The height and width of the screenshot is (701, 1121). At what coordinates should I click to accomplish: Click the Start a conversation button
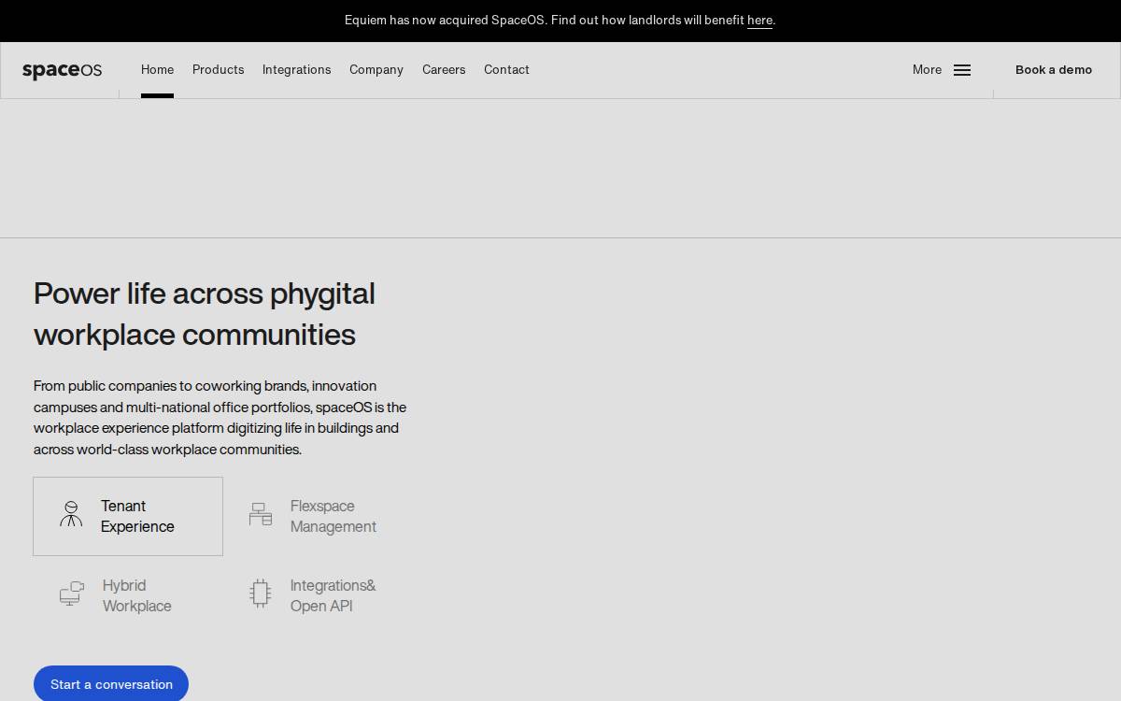111,684
